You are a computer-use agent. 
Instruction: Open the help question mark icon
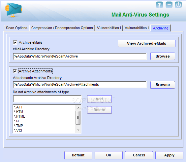pyautogui.click(x=159, y=5)
